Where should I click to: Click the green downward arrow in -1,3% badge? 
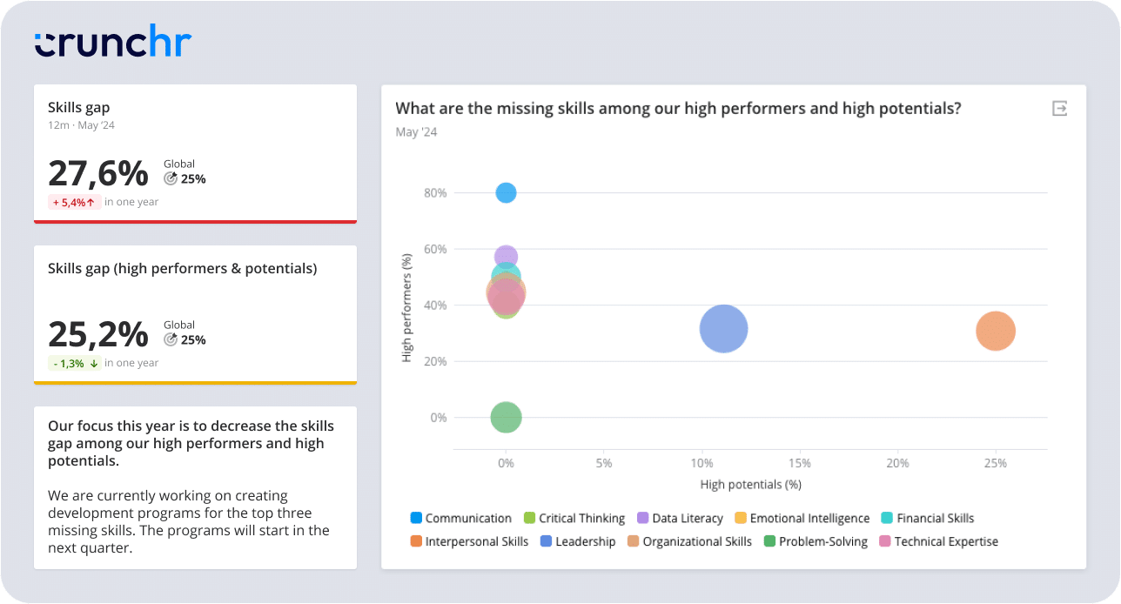pos(93,363)
